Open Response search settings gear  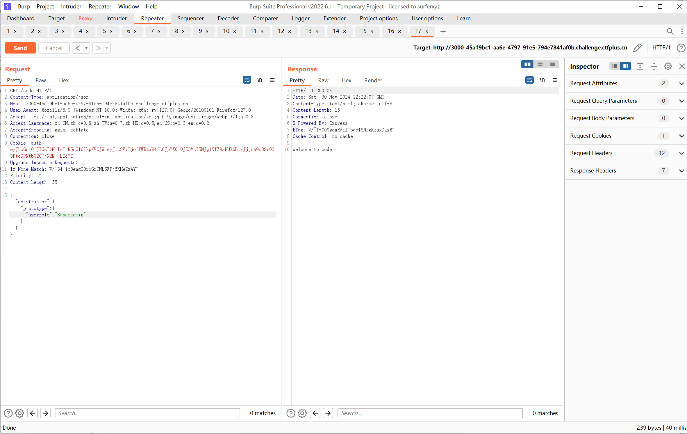coord(302,413)
